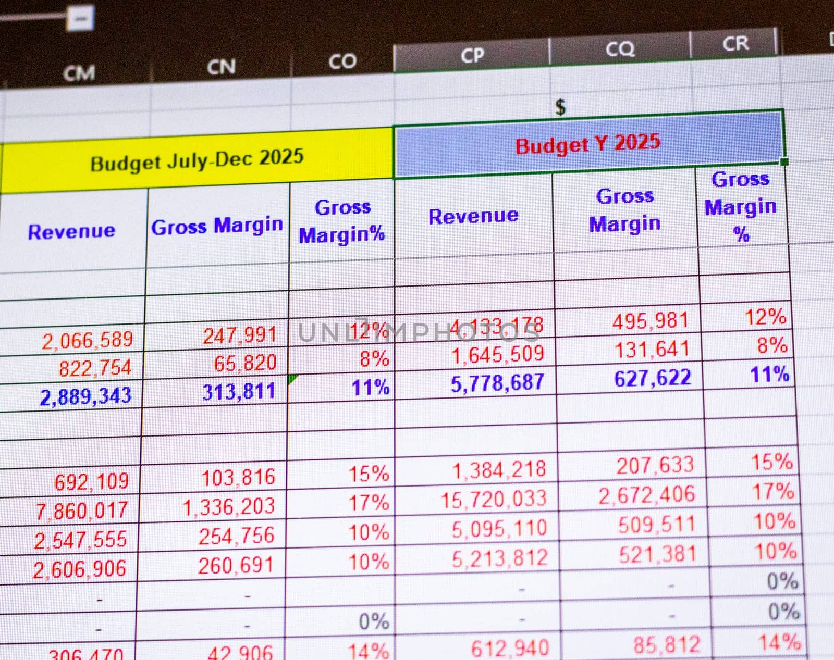
Task: Click the blue total cell 313,811
Action: coord(215,392)
